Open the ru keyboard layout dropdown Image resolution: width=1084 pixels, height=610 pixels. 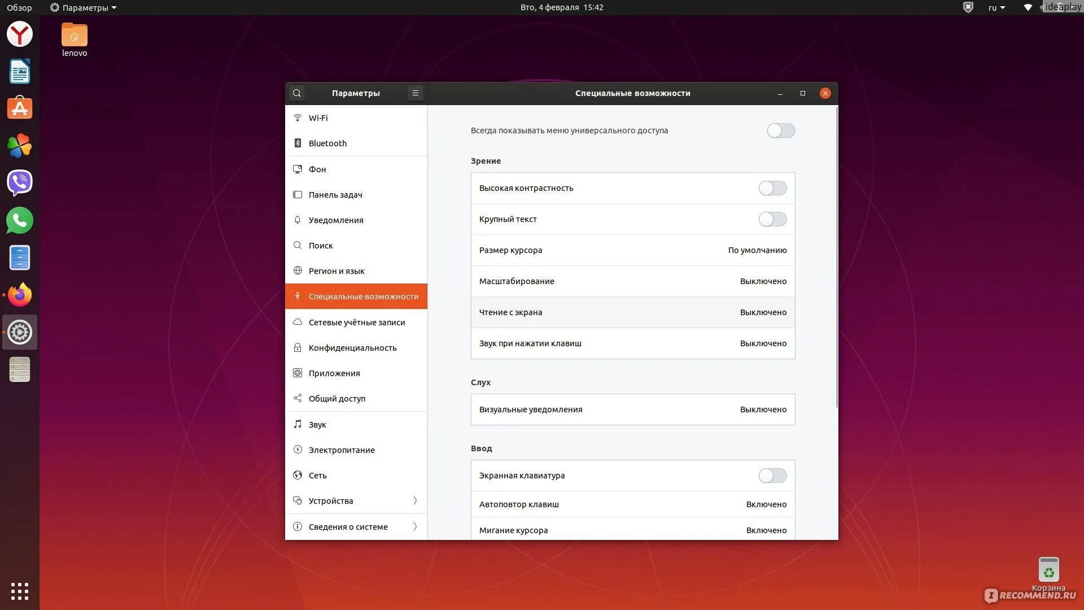pos(996,8)
